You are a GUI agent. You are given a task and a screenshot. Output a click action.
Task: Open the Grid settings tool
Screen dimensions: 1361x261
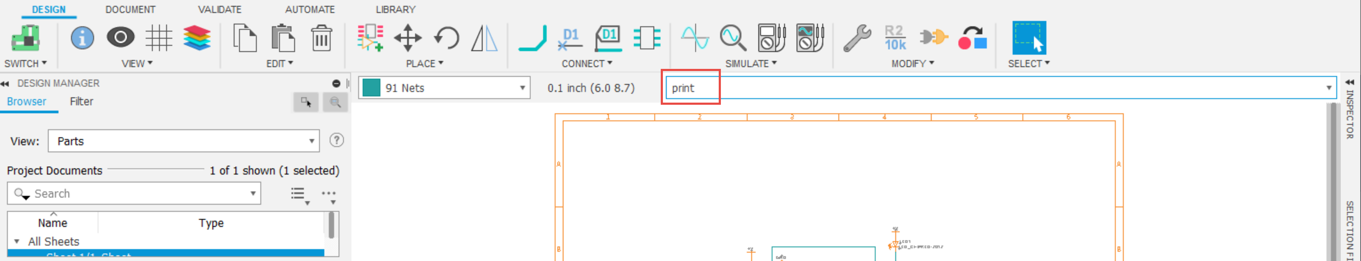point(159,38)
